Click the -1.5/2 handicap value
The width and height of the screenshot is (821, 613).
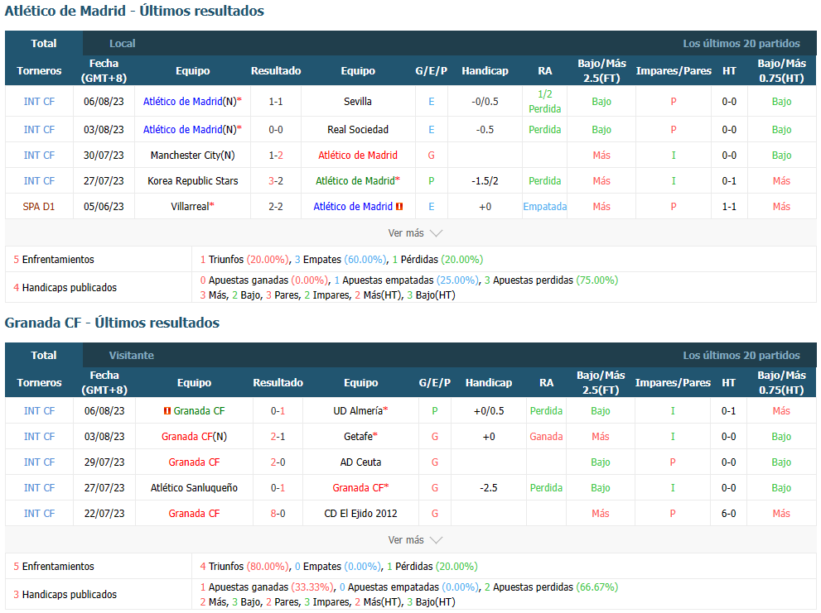coord(485,181)
